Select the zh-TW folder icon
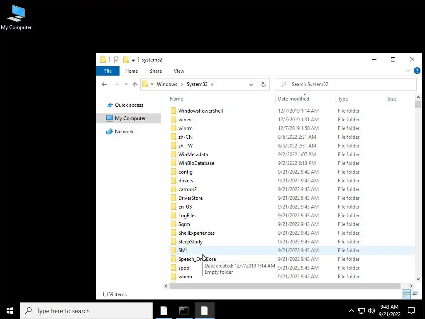425x319 pixels. coord(173,146)
